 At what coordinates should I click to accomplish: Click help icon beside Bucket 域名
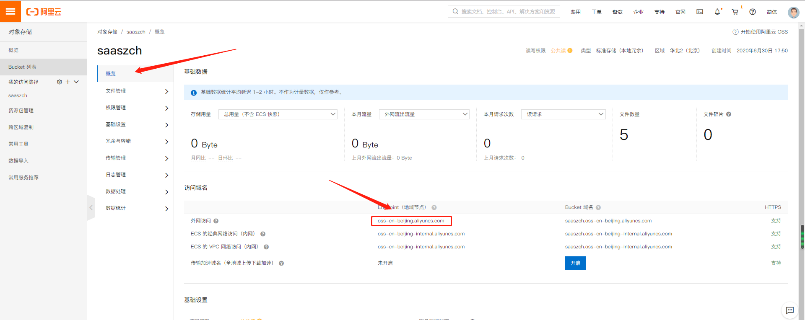pyautogui.click(x=598, y=207)
